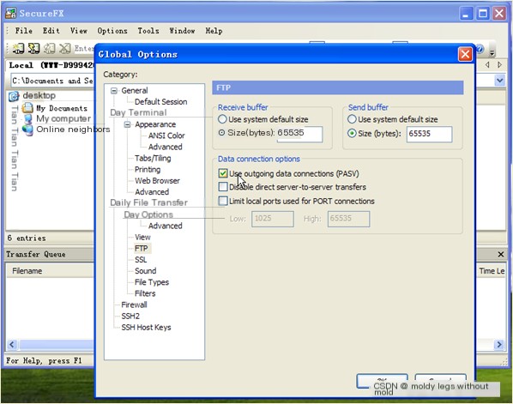This screenshot has width=513, height=404.
Task: Click the tab scroll left arrow
Action: point(487,65)
